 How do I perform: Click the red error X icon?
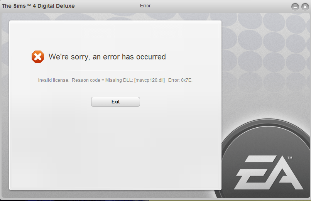(x=38, y=57)
